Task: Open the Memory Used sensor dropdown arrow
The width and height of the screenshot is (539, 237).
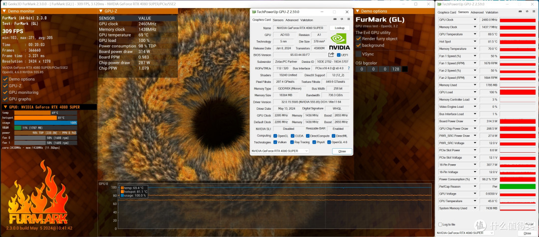Action: click(x=475, y=85)
